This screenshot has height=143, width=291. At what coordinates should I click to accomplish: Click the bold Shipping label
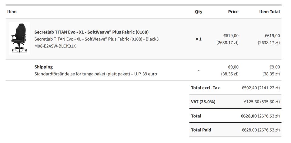tap(43, 67)
